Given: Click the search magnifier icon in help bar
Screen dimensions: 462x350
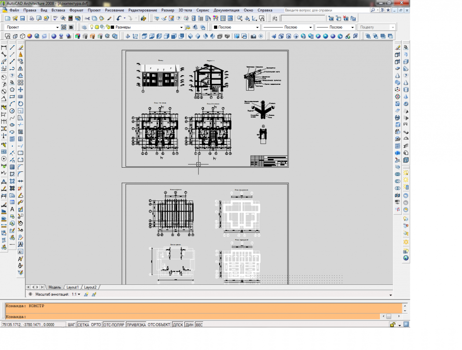Looking at the screenshot, I should click(373, 10).
